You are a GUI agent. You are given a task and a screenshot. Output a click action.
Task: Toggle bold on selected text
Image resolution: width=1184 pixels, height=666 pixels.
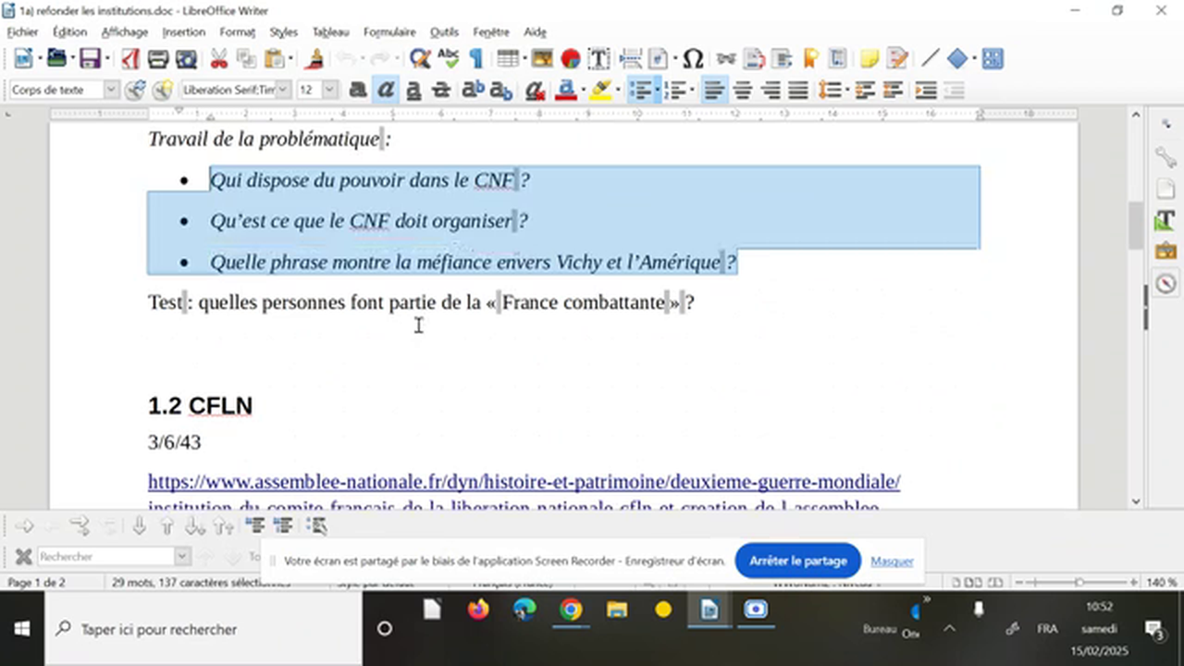[358, 90]
